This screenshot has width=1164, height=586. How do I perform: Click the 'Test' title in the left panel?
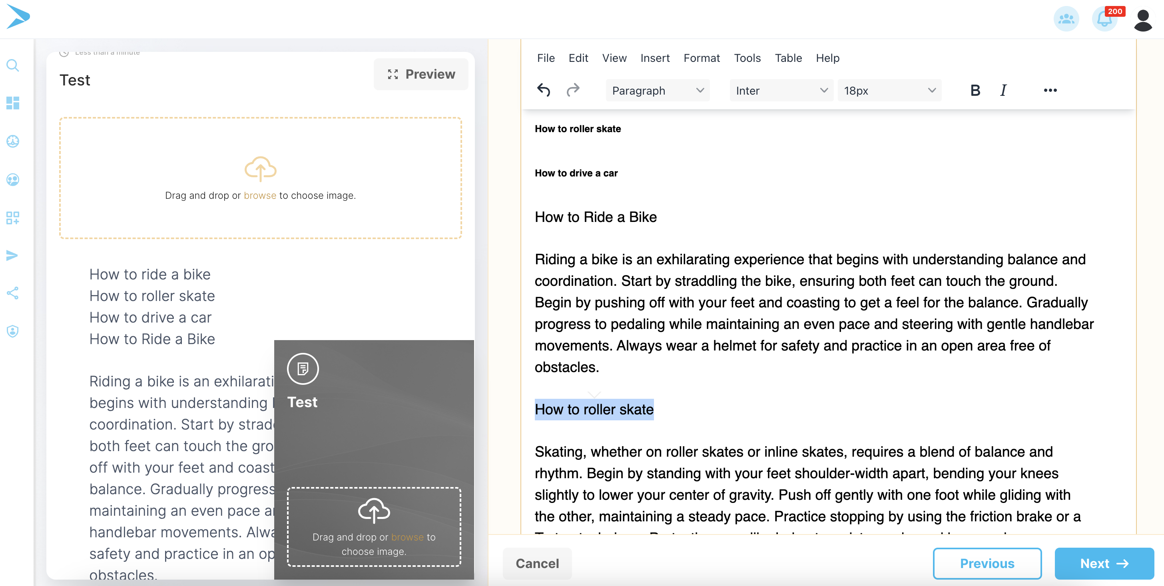pyautogui.click(x=75, y=80)
